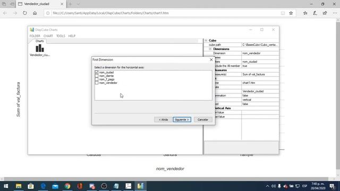Viewport: 340px width, 191px height.
Task: Open the browser settings ellipsis menu
Action: (x=335, y=13)
